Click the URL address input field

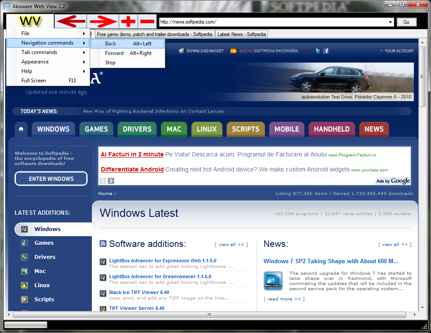click(x=273, y=22)
